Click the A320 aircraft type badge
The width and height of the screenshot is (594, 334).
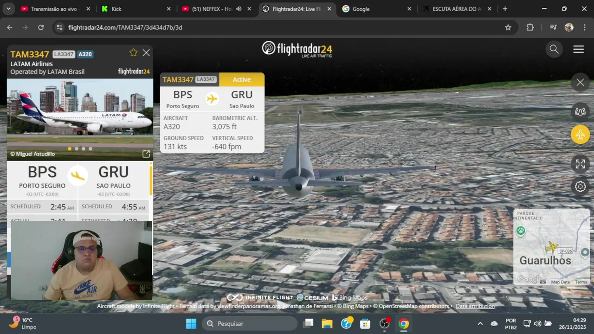pyautogui.click(x=85, y=54)
